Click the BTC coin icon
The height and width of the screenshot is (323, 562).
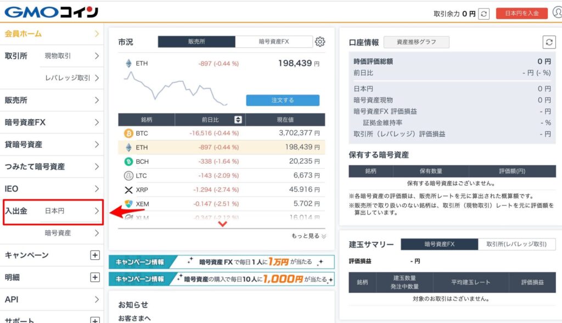point(128,133)
